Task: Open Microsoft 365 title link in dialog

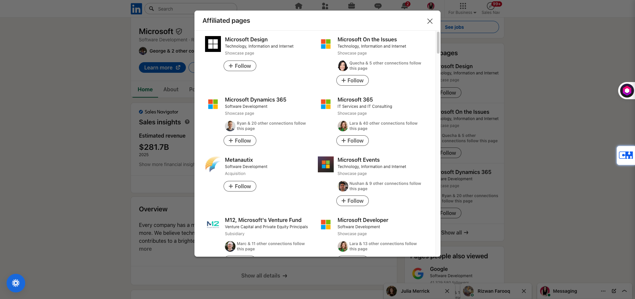Action: 355,100
